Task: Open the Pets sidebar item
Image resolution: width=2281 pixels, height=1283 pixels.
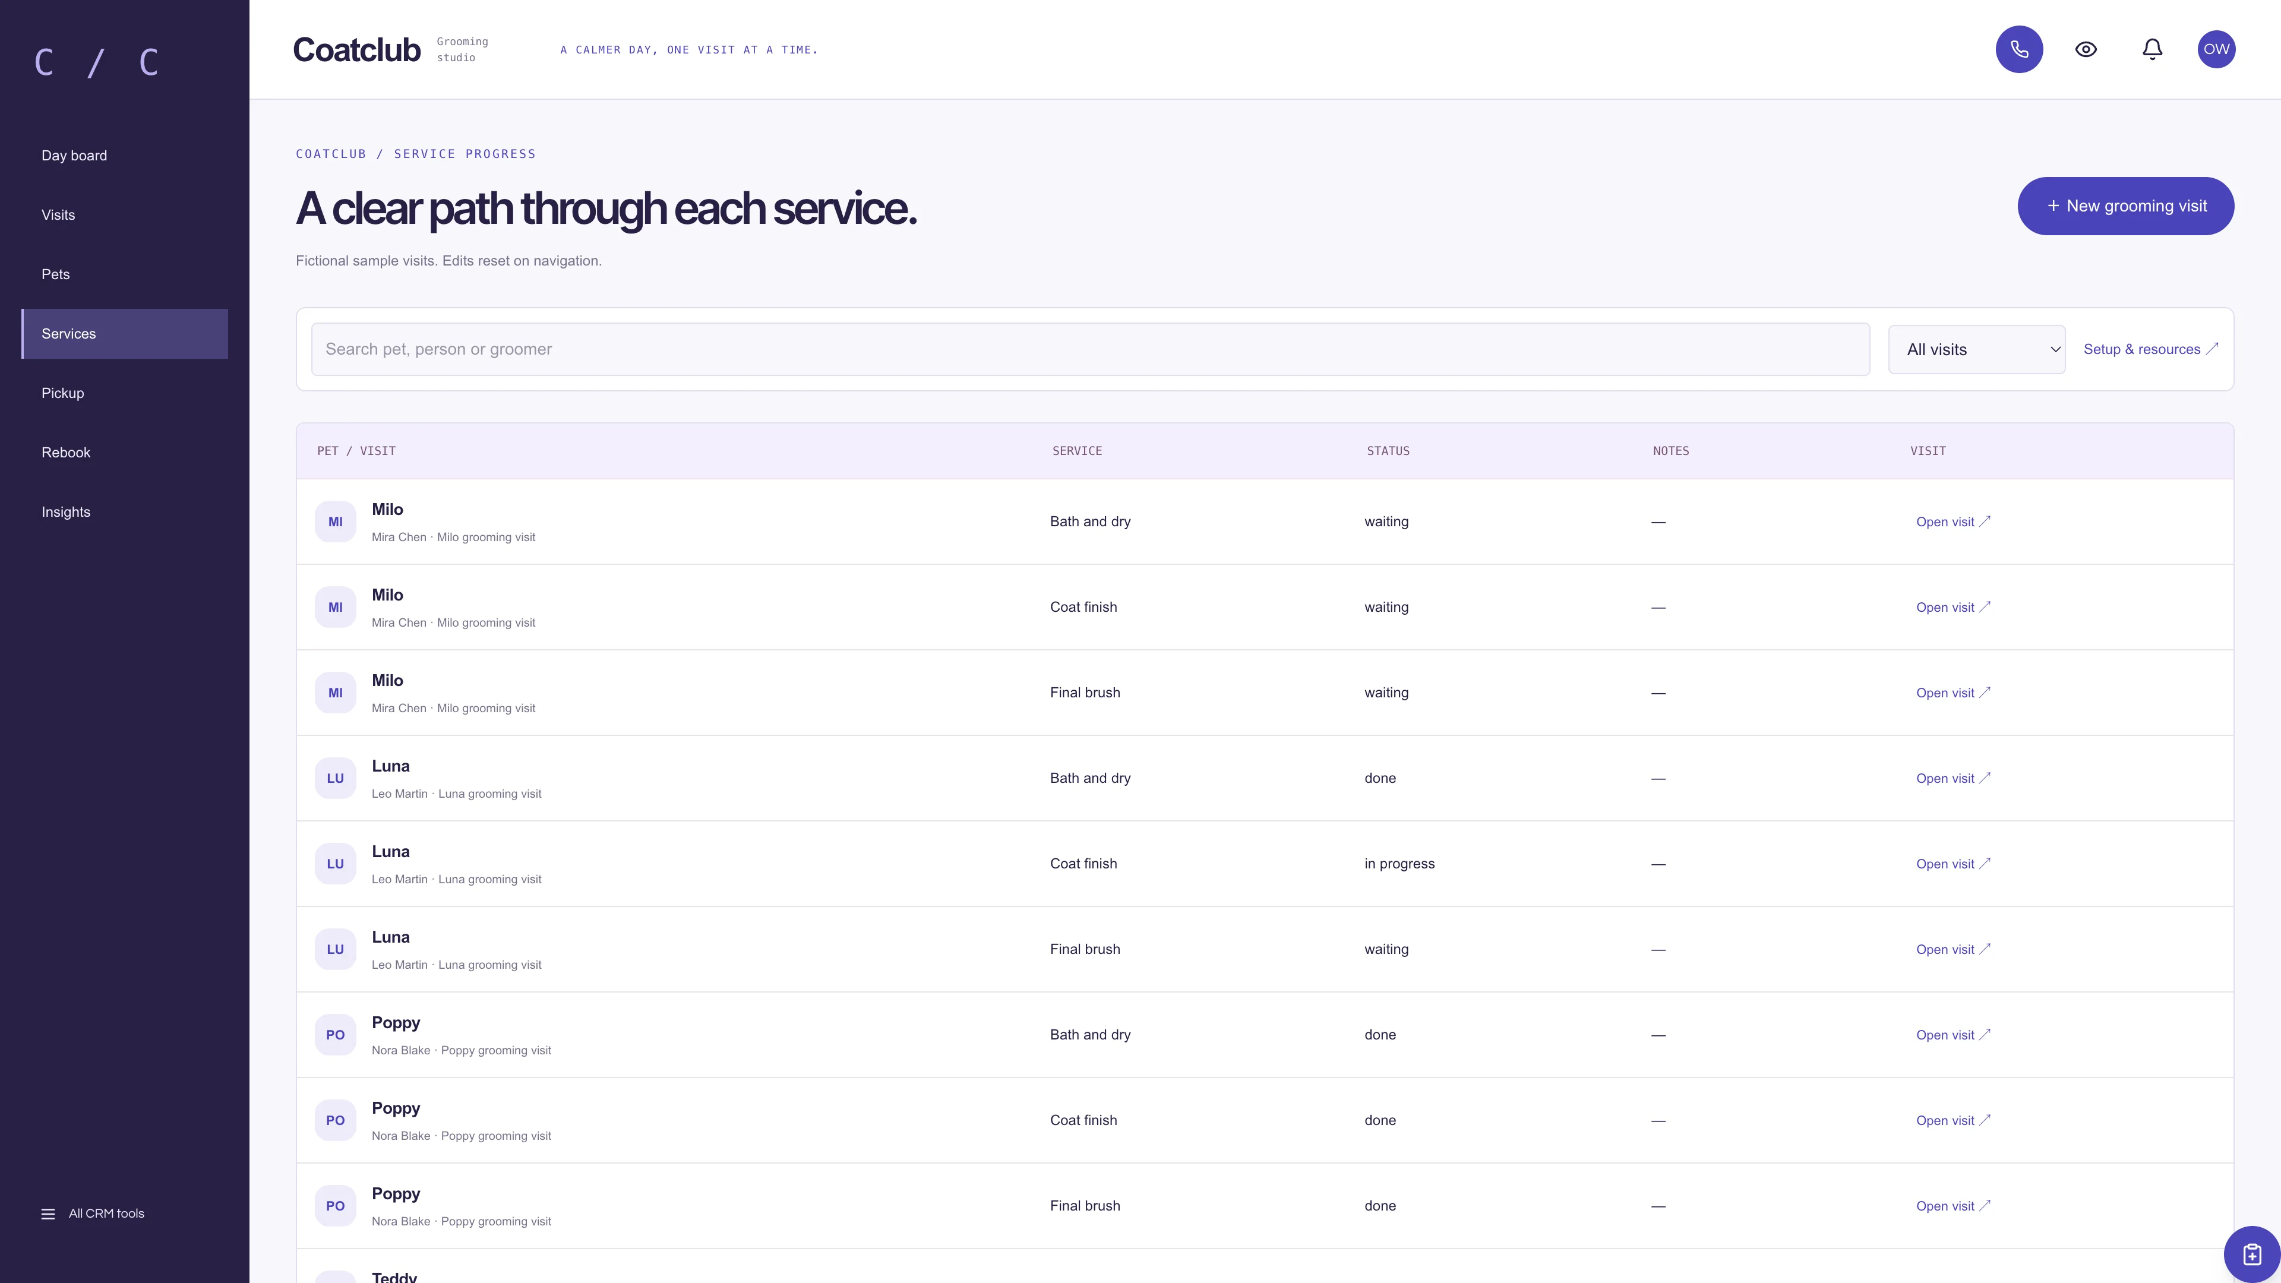Action: pos(125,274)
